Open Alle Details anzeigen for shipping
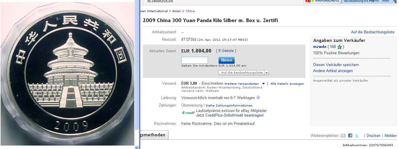Image resolution: width=399 pixels, height=149 pixels. [x=287, y=84]
